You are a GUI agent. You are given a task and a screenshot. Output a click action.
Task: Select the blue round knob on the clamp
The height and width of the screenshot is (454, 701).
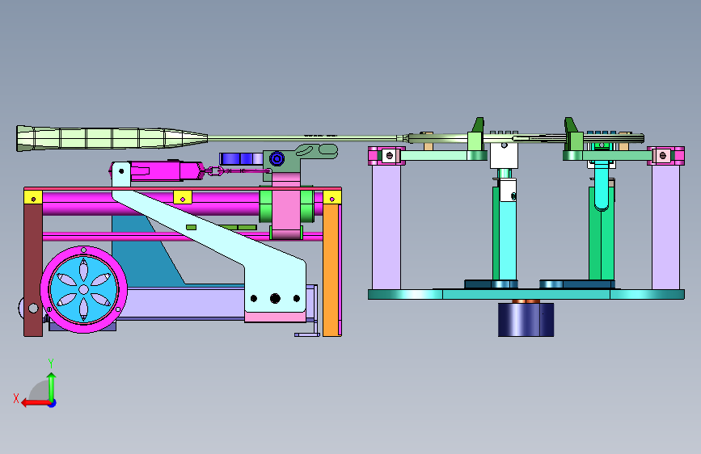277,158
